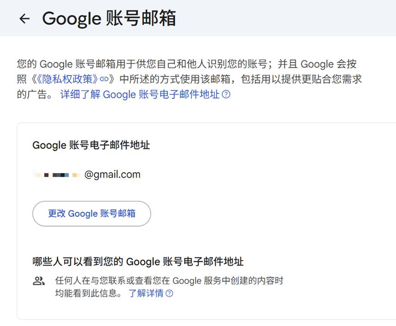
Task: Click the people icon beside visibility info
Action: point(39,281)
